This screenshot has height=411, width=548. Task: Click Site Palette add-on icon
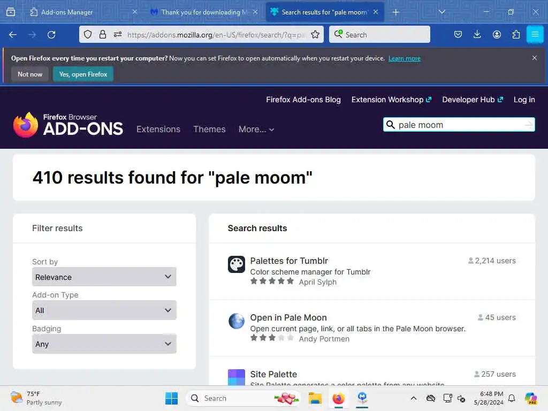coord(236,377)
